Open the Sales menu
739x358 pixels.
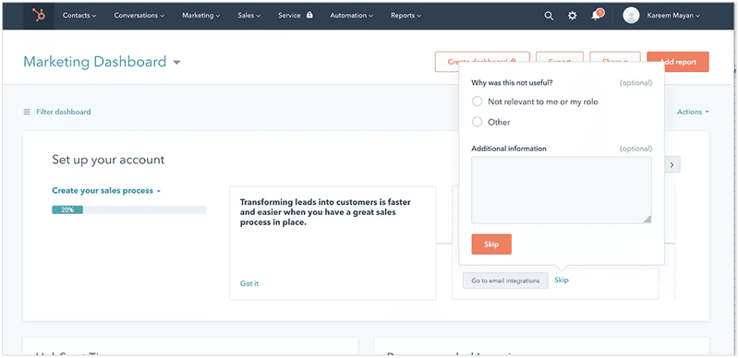click(x=248, y=16)
